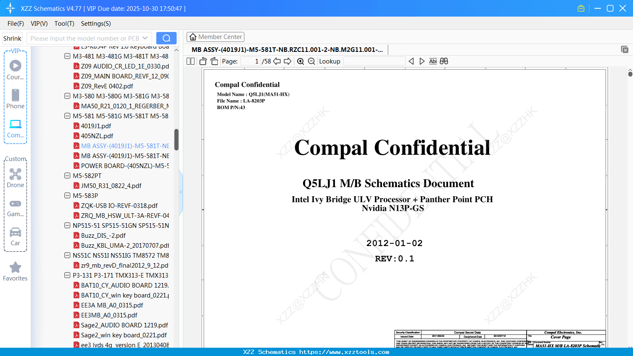The width and height of the screenshot is (633, 356).
Task: Go to the next page arrow
Action: (x=288, y=61)
